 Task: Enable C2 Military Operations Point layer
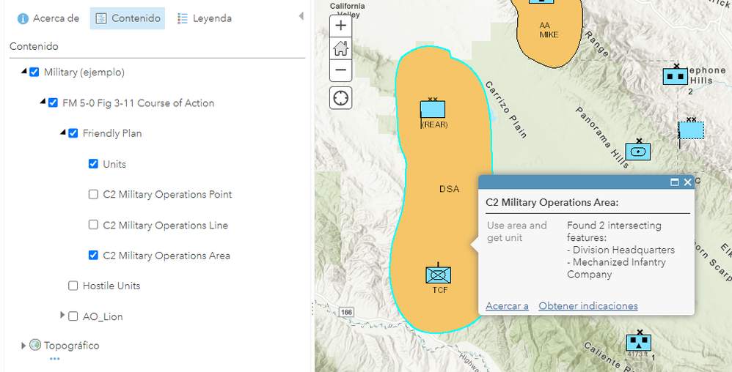coord(93,194)
